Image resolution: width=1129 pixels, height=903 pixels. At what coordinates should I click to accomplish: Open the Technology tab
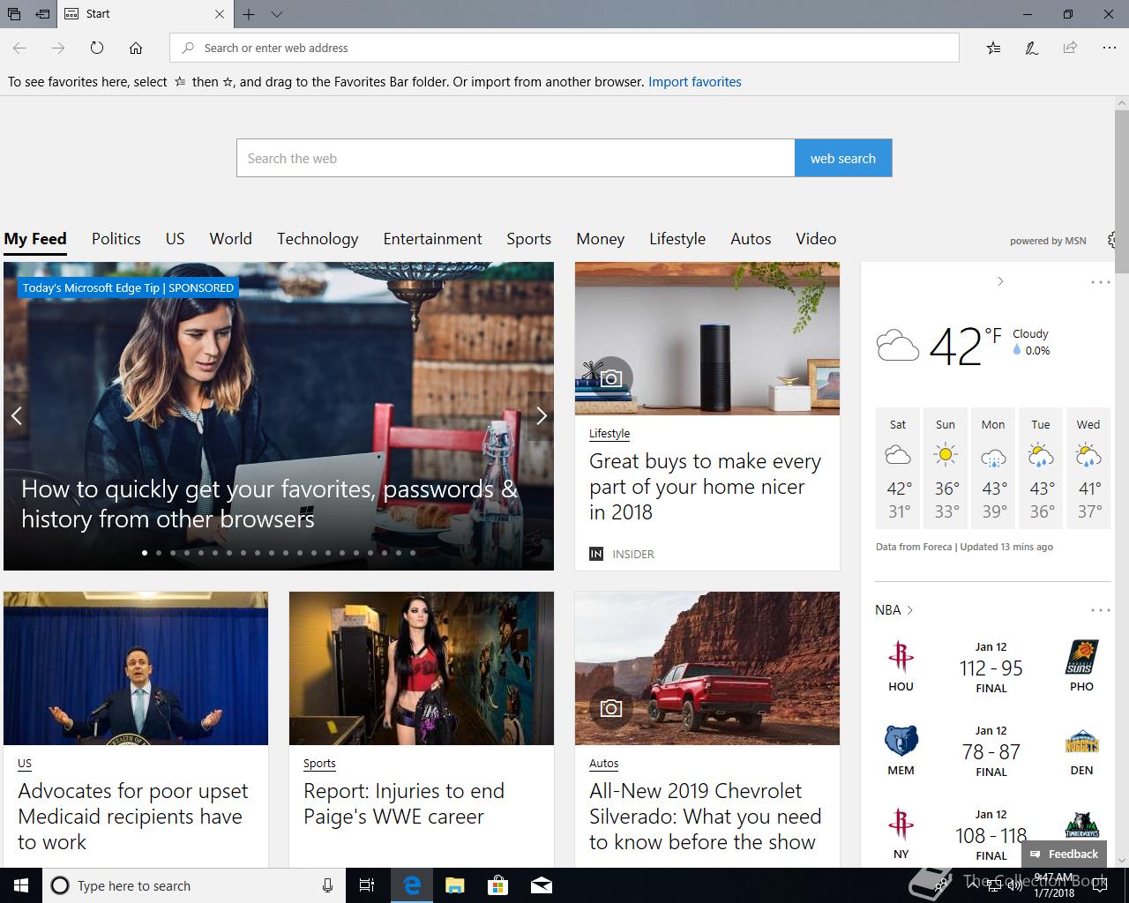[318, 239]
